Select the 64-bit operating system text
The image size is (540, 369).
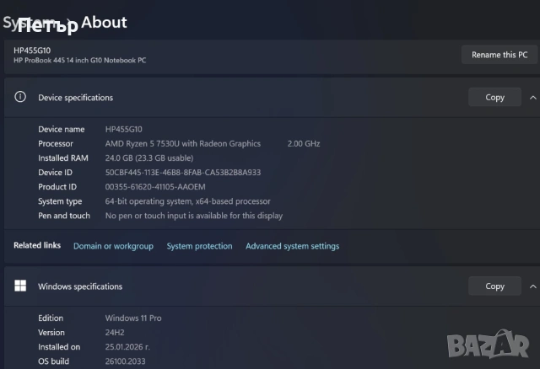point(187,201)
